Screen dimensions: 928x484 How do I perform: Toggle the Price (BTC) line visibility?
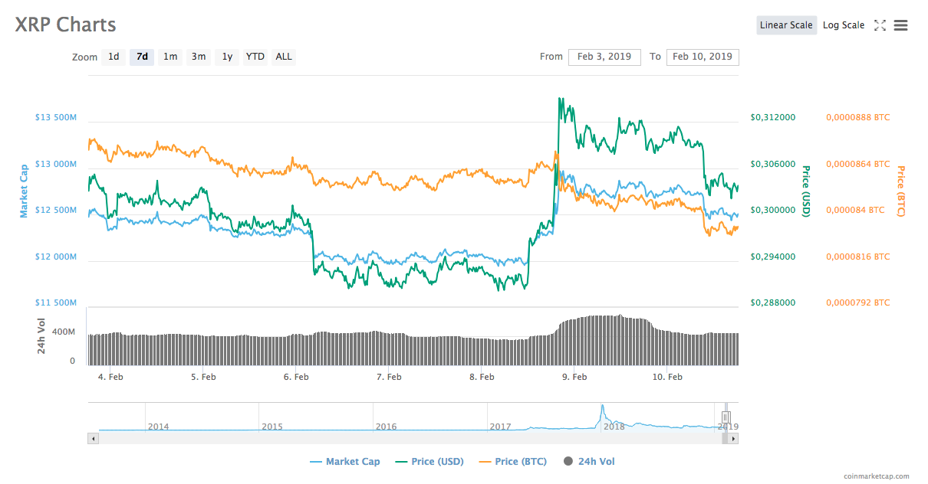[512, 461]
